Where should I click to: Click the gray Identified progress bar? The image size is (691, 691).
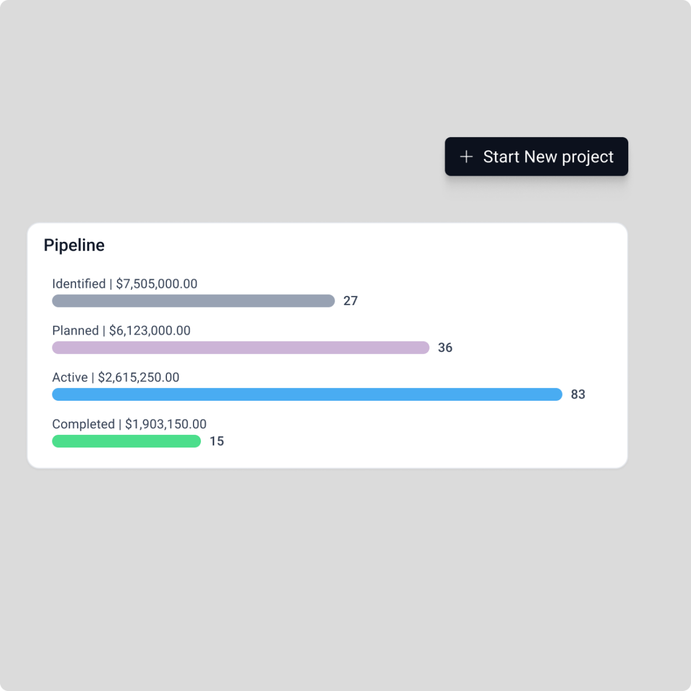click(193, 301)
